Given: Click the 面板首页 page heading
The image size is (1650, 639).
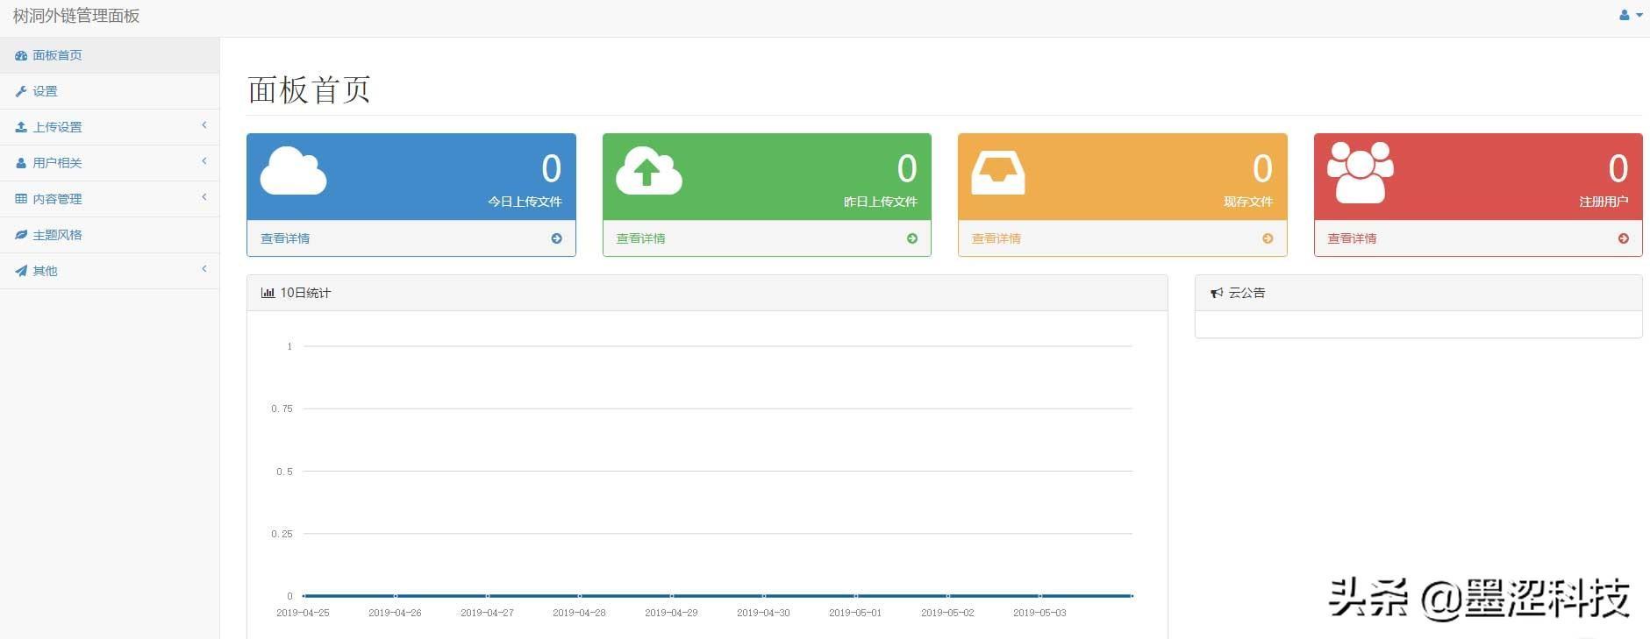Looking at the screenshot, I should pos(309,90).
